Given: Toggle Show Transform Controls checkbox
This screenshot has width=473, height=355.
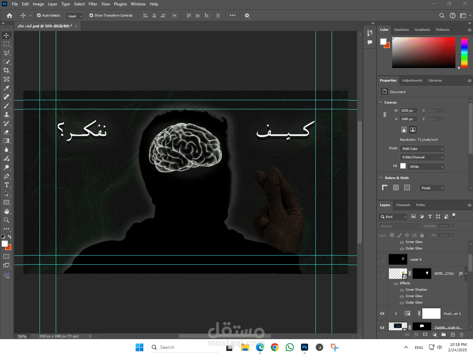Looking at the screenshot, I should coord(91,16).
